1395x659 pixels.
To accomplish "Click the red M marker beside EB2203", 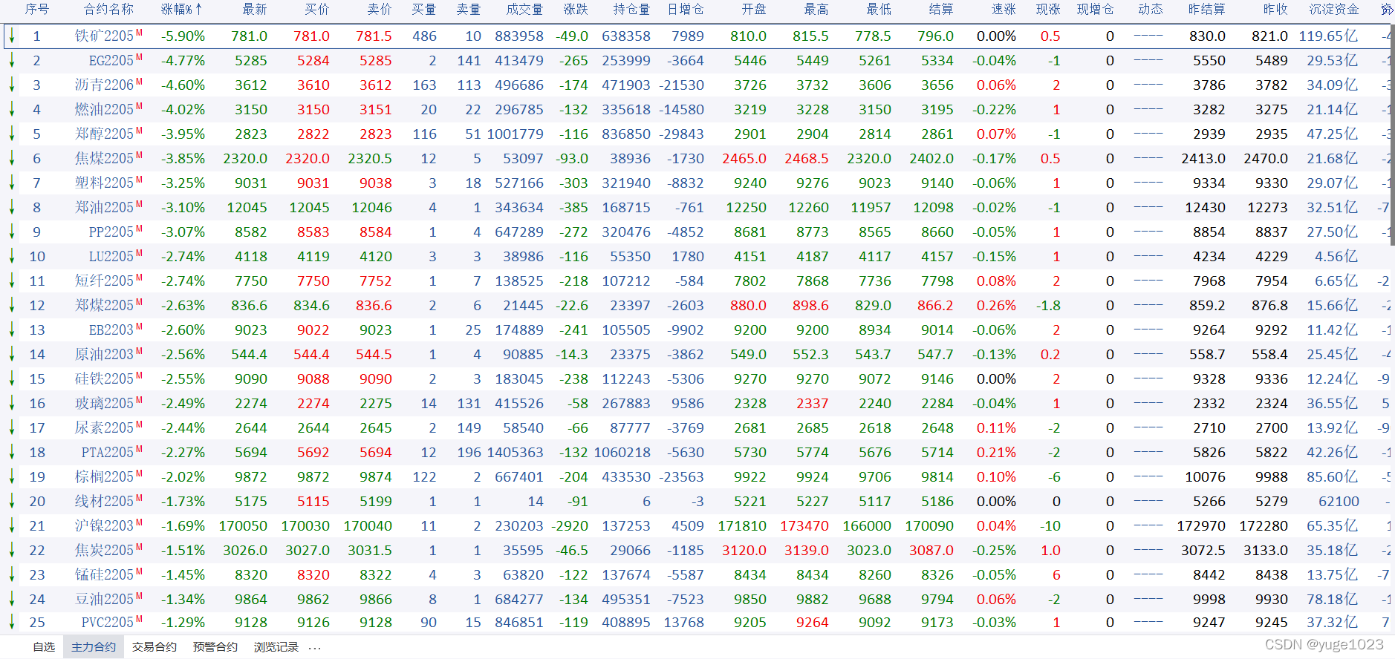I will pos(140,326).
